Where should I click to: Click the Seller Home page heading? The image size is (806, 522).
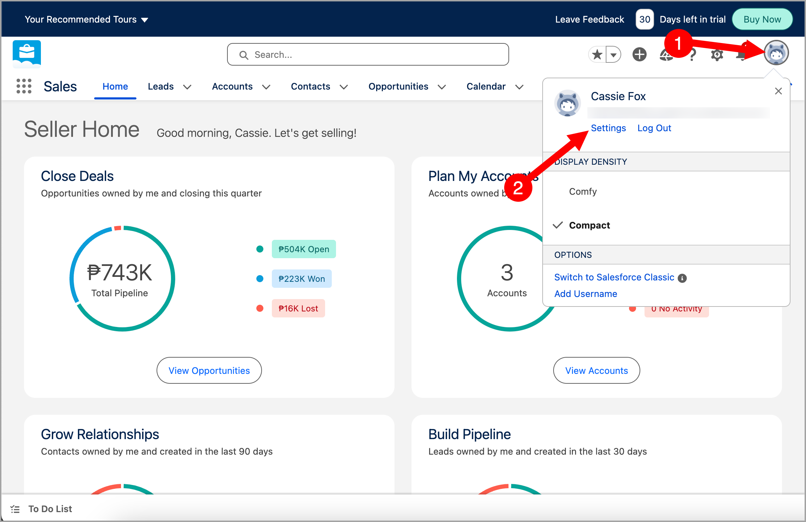tap(82, 129)
